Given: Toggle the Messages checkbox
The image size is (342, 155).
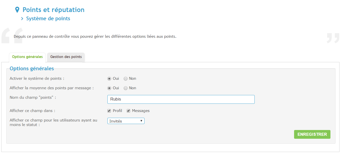Looking at the screenshot, I should (128, 111).
